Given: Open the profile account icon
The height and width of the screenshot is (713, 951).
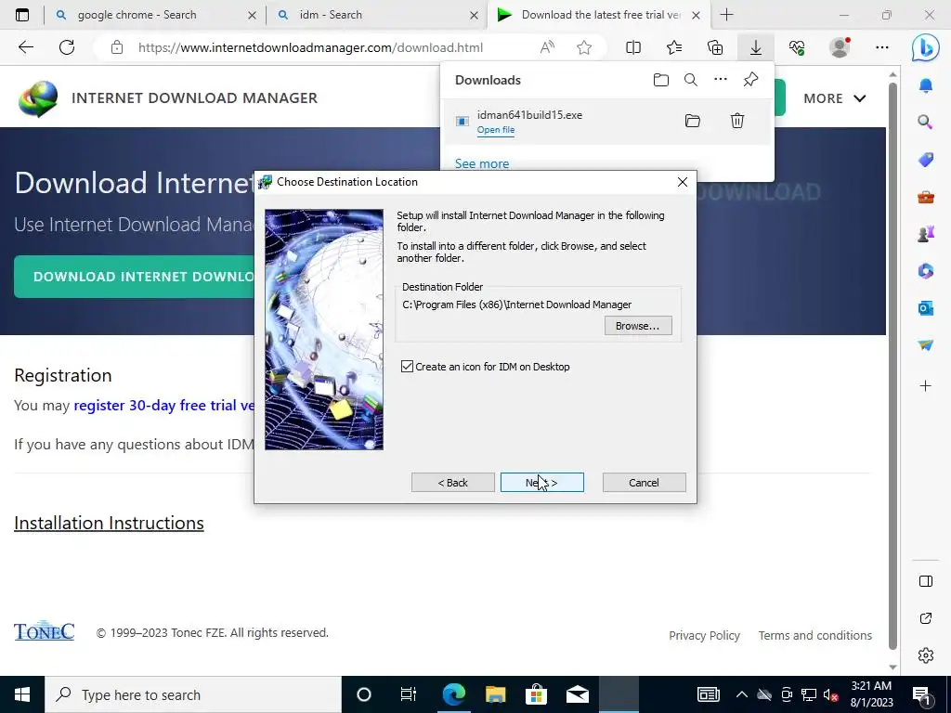Looking at the screenshot, I should coord(840,47).
